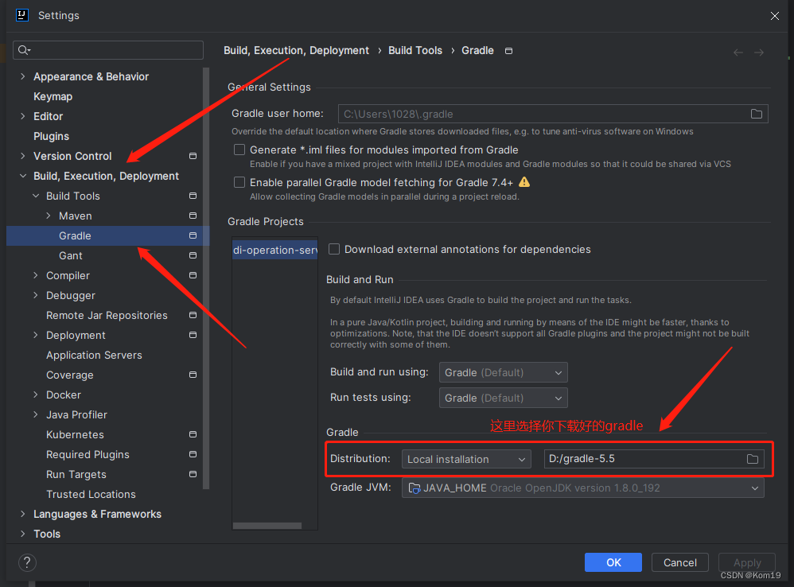Click project icon beside Run Targets

(193, 474)
